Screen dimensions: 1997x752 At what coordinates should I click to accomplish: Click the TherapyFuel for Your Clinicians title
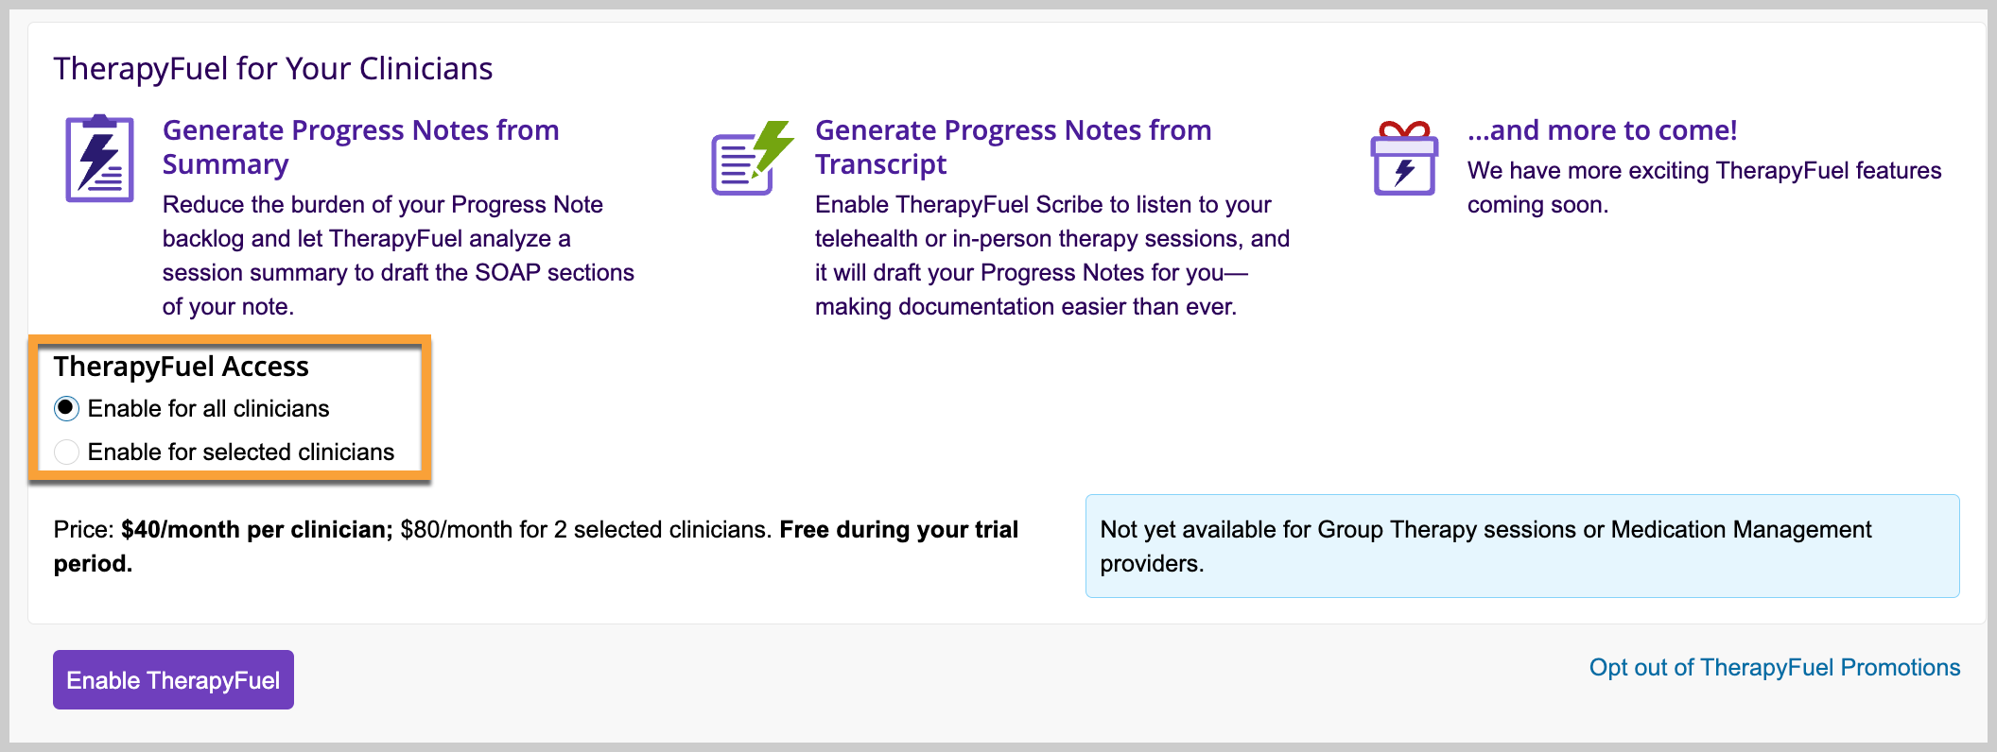click(x=273, y=68)
